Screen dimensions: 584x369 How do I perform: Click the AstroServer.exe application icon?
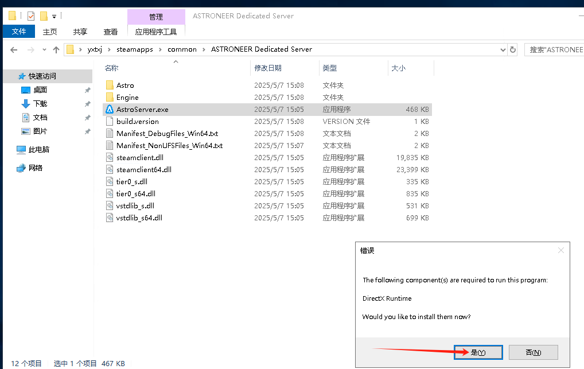pyautogui.click(x=110, y=109)
